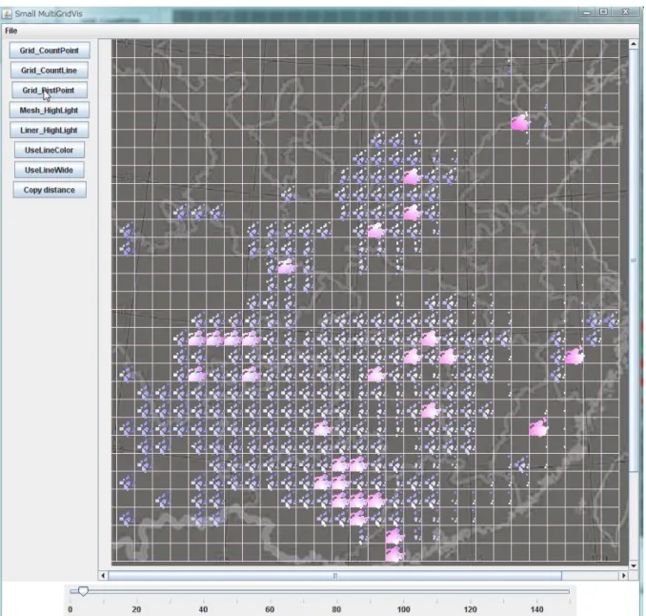Toggle Mesh_HighLight mode
646x616 pixels.
tap(50, 110)
